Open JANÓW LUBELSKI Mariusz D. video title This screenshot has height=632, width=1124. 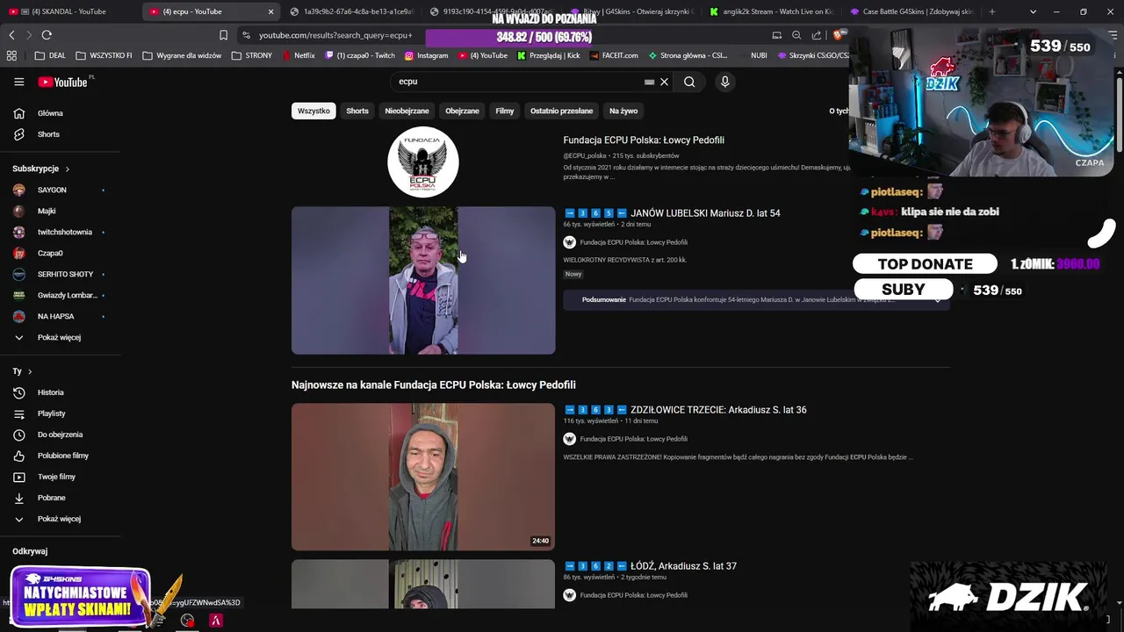(x=672, y=213)
